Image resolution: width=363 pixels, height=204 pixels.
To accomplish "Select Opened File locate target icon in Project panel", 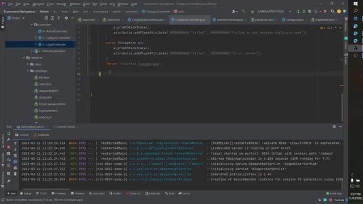I will [47, 18].
